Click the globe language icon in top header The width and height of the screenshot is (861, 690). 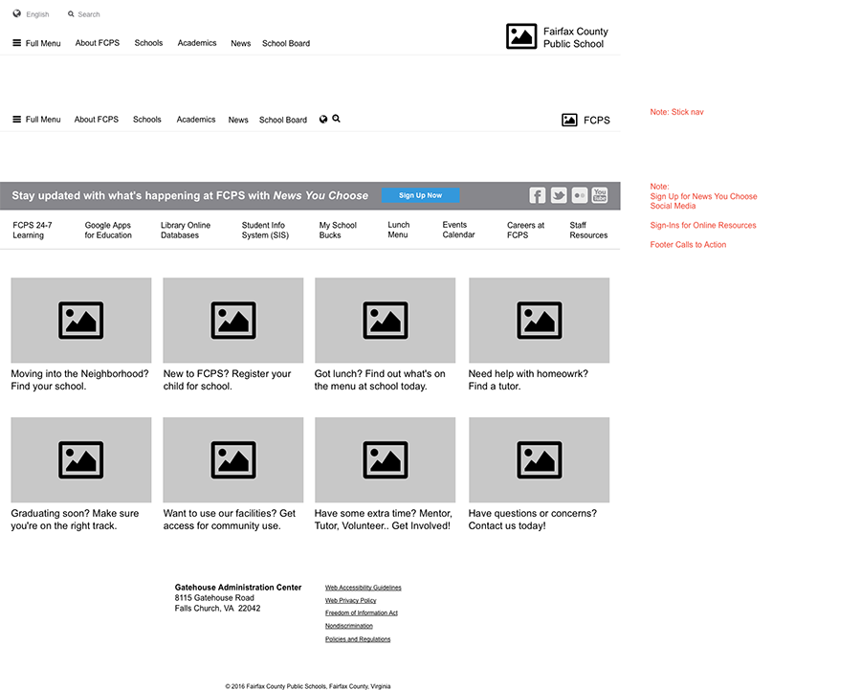(17, 13)
